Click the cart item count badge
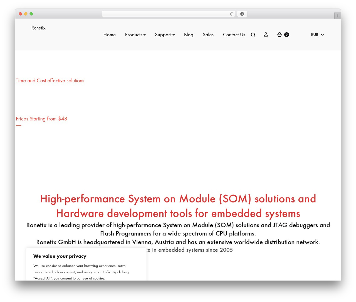The height and width of the screenshot is (302, 356). (x=287, y=35)
